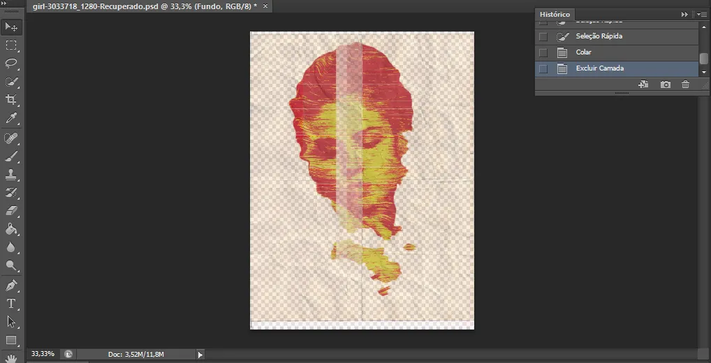Viewport: 711px width, 363px height.
Task: Select the Hand tool
Action: point(11,357)
